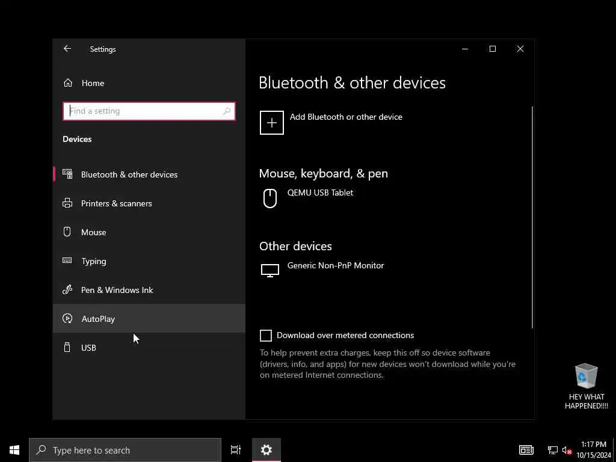Enable Download over metered connections checkbox

tap(266, 336)
